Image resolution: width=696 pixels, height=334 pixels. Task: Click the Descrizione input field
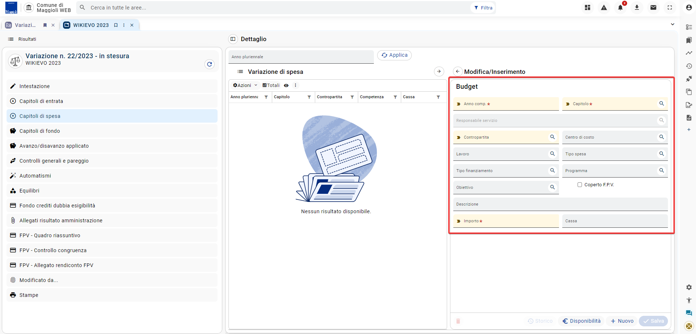point(560,204)
